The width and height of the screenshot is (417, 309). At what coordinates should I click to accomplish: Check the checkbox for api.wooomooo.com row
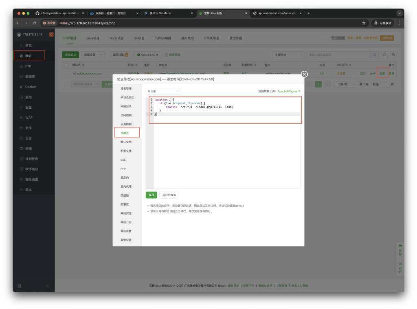[66, 73]
